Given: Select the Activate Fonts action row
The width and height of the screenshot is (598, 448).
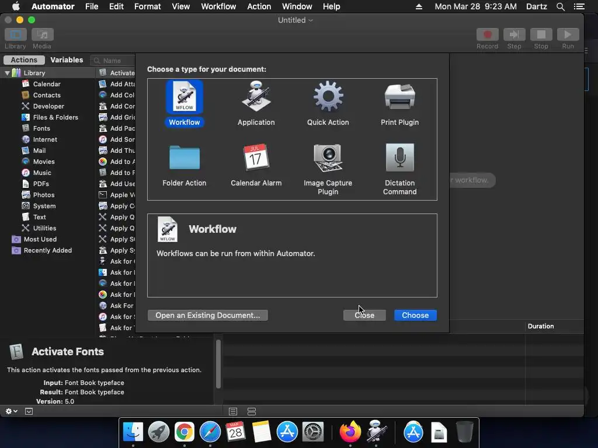Looking at the screenshot, I should (116, 73).
